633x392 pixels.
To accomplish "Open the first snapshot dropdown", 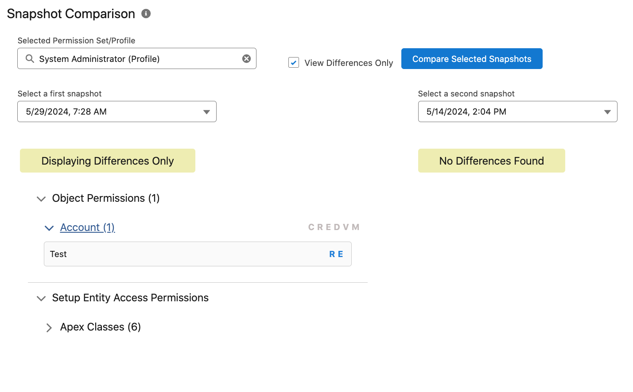I will point(117,111).
